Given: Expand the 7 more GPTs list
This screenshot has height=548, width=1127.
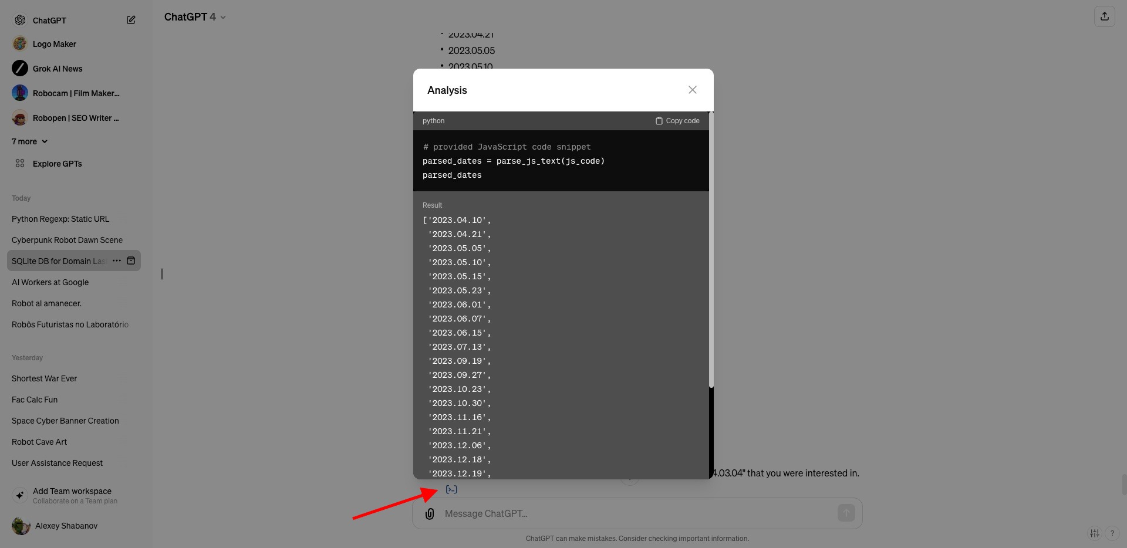Looking at the screenshot, I should [x=29, y=141].
